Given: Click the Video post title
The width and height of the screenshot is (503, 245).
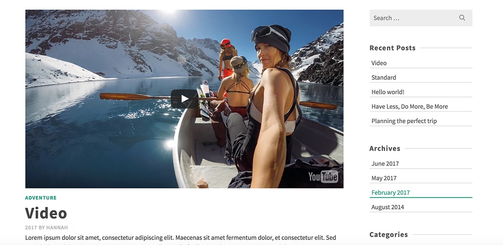Looking at the screenshot, I should (x=46, y=213).
